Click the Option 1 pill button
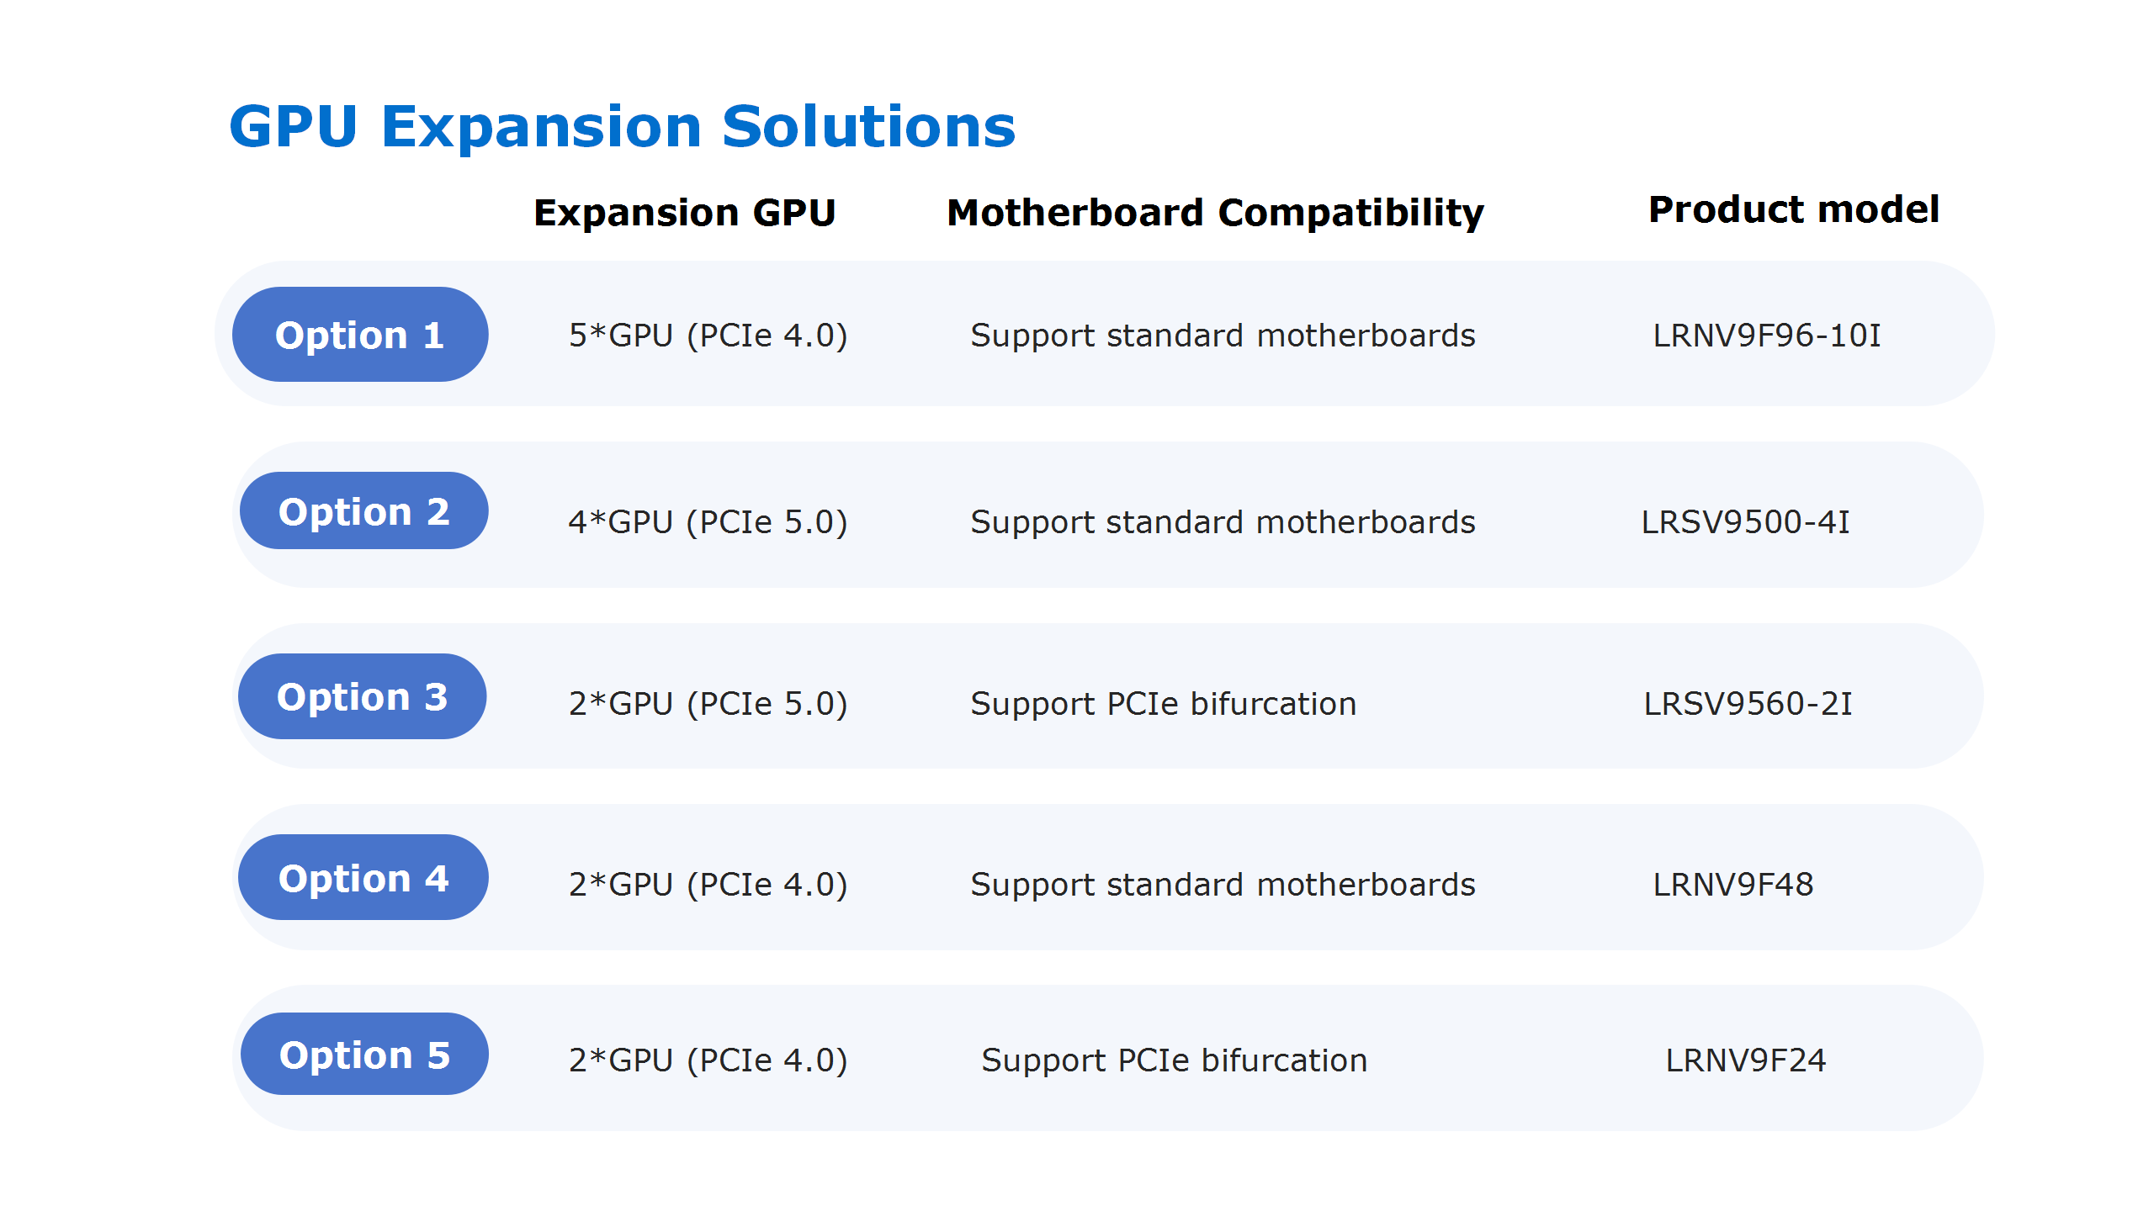 (360, 335)
